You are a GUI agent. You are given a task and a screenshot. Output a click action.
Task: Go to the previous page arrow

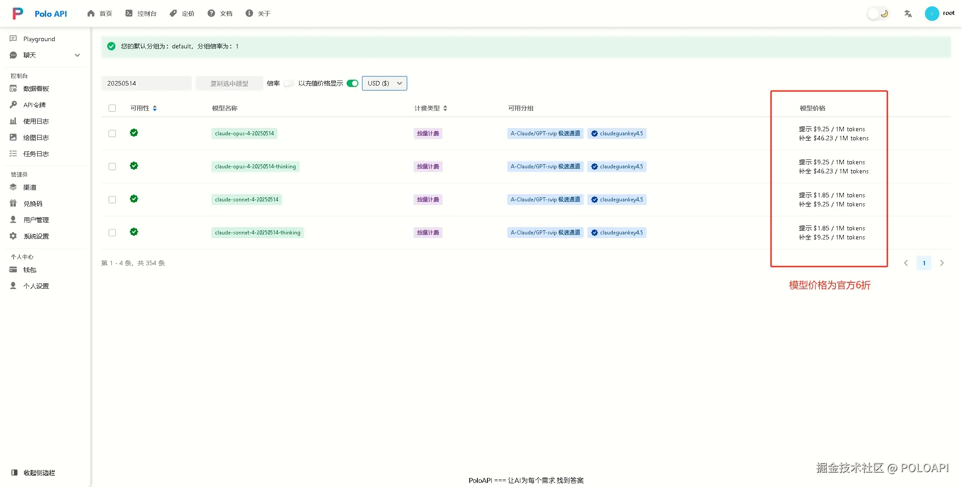pyautogui.click(x=906, y=263)
